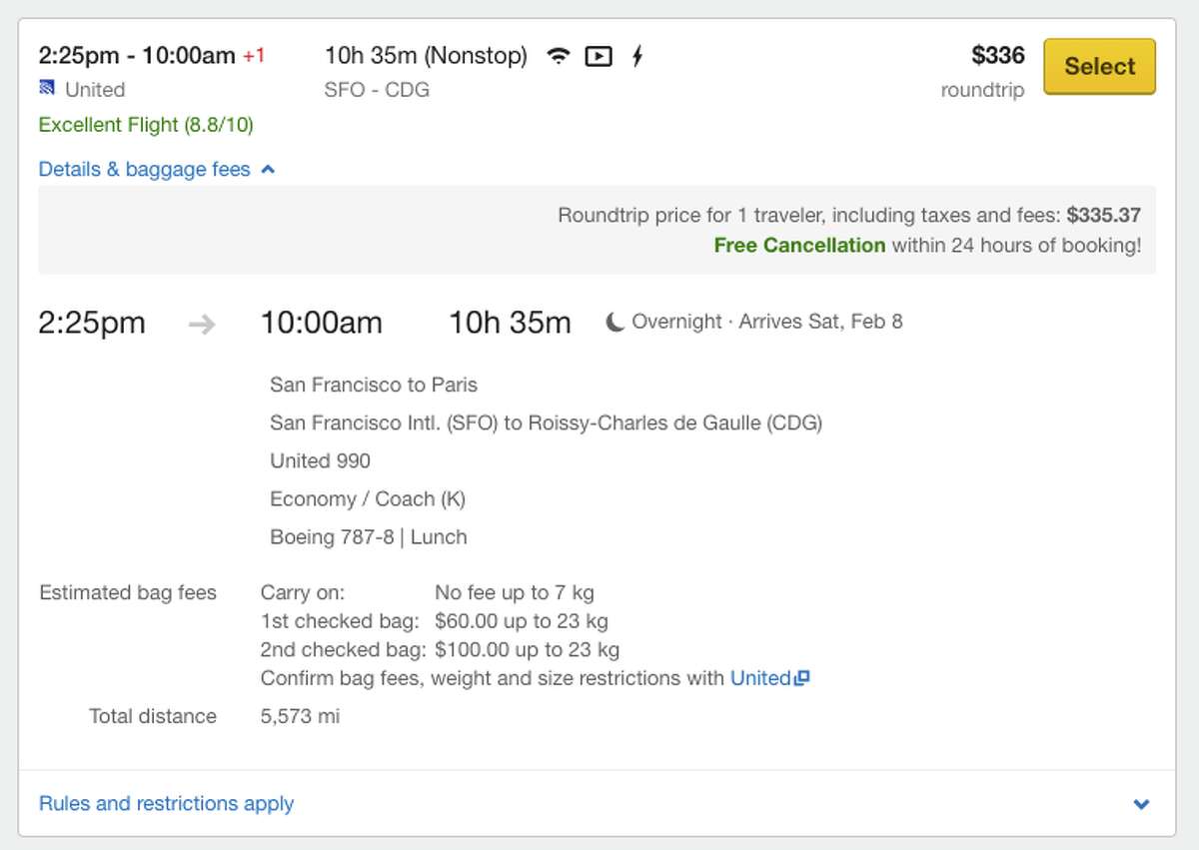Click the full airport names line (SFO to CDG)
Viewport: 1199px width, 850px height.
(546, 423)
